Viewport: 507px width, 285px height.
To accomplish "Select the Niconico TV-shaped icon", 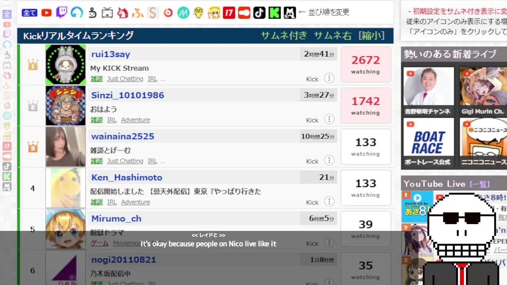I will click(107, 13).
